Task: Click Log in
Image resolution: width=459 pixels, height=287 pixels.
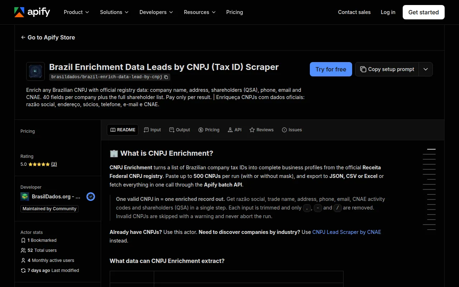Action: 388,12
